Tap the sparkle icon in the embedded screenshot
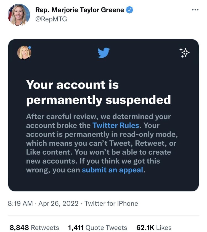The width and height of the screenshot is (207, 232). pyautogui.click(x=184, y=53)
